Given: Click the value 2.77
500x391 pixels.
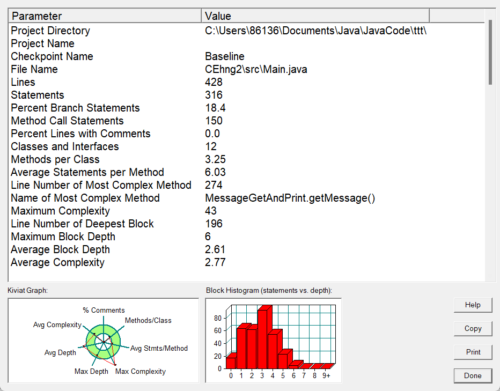Looking at the screenshot, I should coord(215,262).
